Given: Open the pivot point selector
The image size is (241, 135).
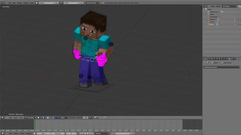Looking at the screenshot, I should pyautogui.click(x=44, y=118).
